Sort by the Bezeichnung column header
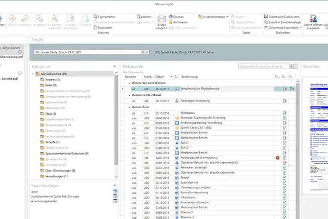The image size is (328, 219). [x=190, y=77]
